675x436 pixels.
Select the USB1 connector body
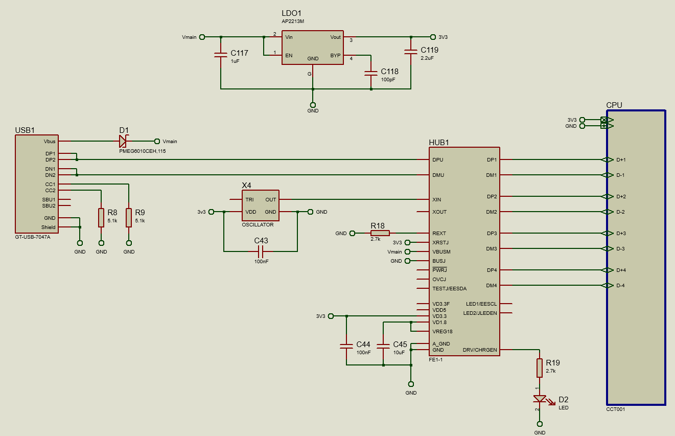(36, 184)
